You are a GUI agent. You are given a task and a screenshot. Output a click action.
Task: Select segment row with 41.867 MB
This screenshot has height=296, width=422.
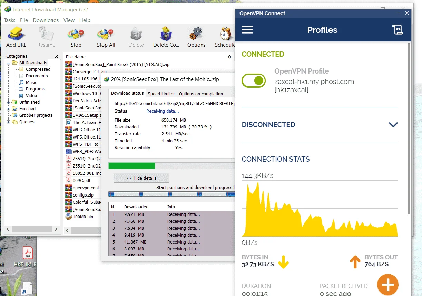click(172, 242)
